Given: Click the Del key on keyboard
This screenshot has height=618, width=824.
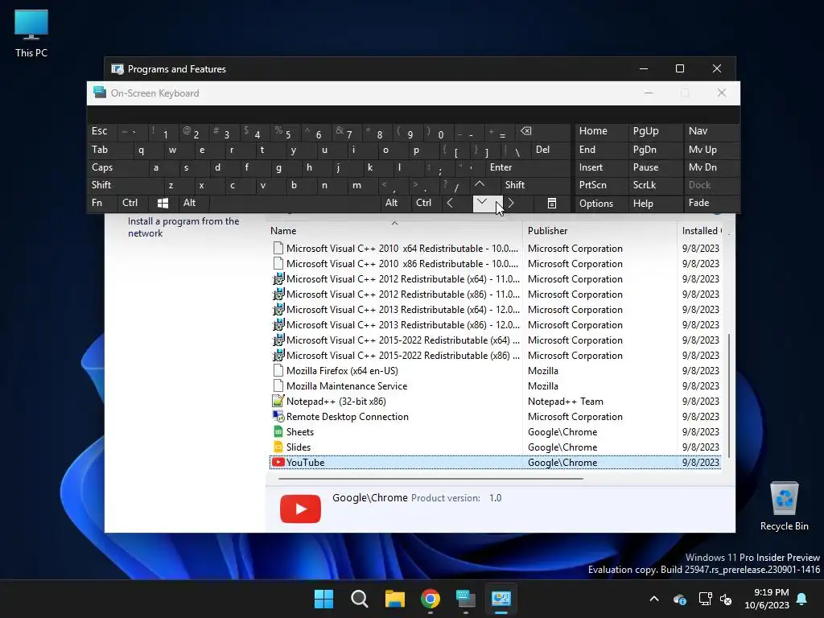Looking at the screenshot, I should pos(550,150).
